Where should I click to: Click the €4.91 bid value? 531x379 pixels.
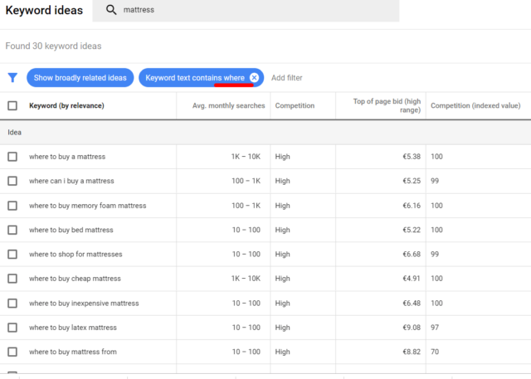[x=412, y=279]
